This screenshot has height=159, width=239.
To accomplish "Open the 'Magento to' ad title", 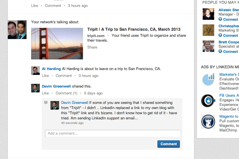I will pos(229,116).
